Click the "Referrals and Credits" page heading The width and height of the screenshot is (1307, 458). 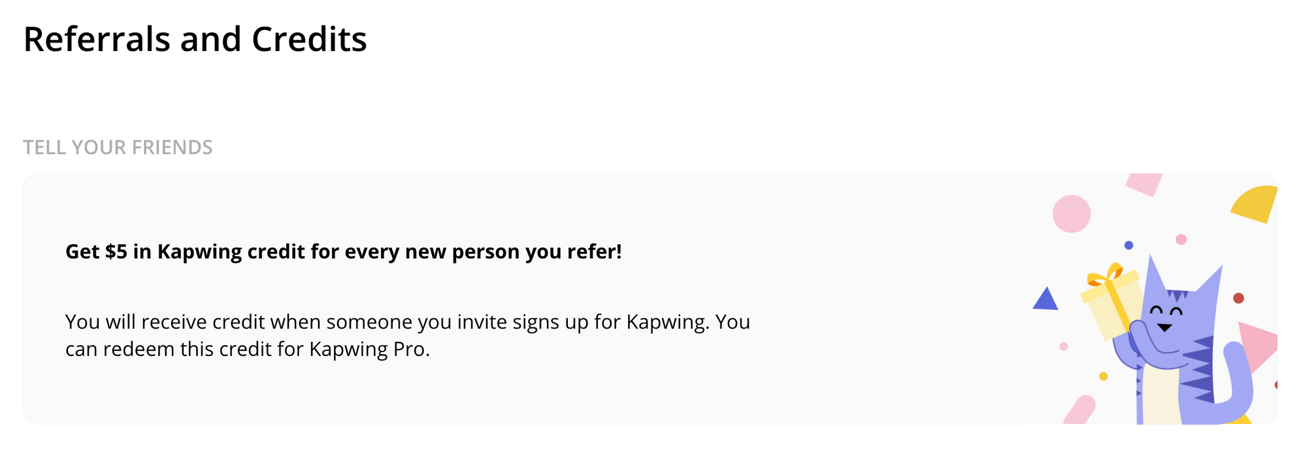[x=195, y=39]
